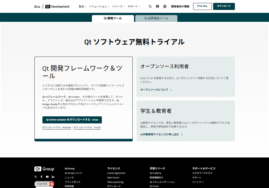269x188 pixels.
Task: Click ライセンス footer column heading
Action: click(x=113, y=168)
